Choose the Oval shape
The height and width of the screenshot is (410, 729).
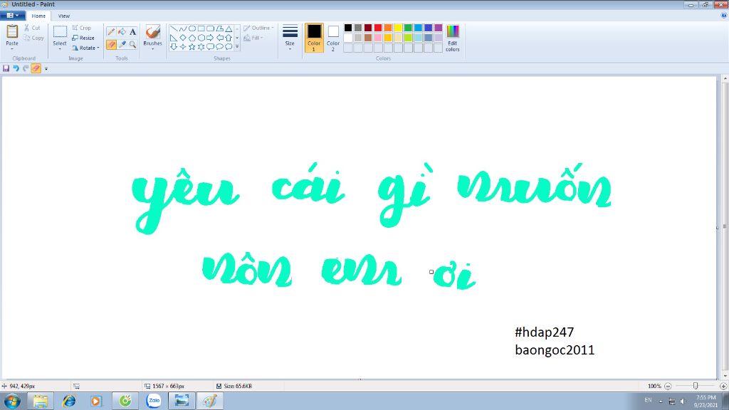[192, 28]
